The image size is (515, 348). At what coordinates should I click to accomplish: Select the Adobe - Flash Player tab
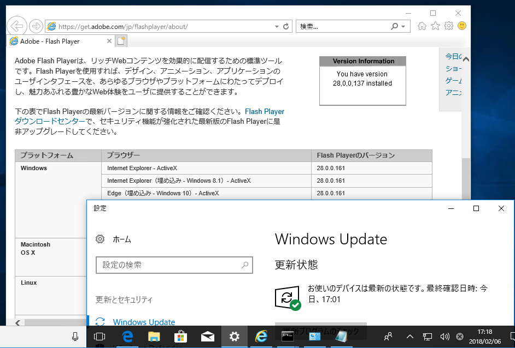[x=61, y=41]
